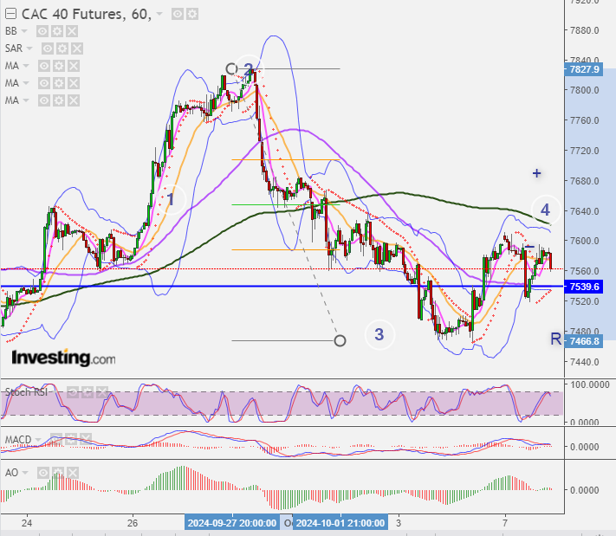Remove the second MA indicator

point(74,83)
